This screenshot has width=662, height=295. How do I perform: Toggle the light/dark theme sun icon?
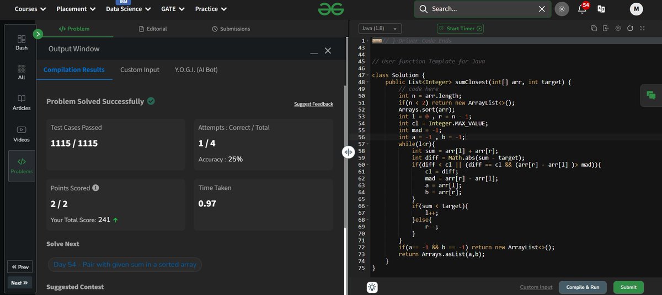562,9
